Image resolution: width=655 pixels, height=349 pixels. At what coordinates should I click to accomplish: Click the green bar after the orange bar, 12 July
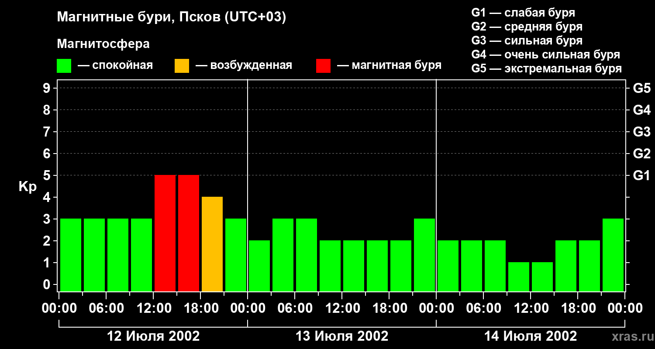tap(236, 255)
